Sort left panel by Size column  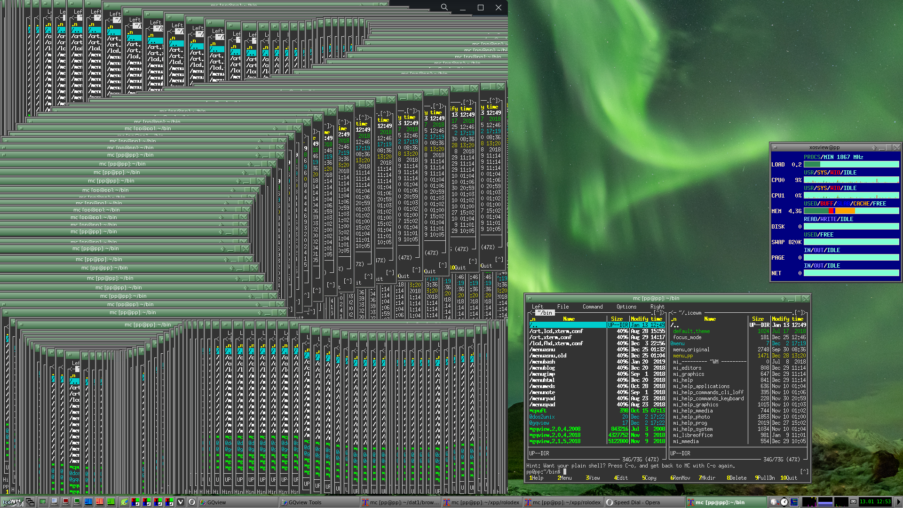(617, 319)
